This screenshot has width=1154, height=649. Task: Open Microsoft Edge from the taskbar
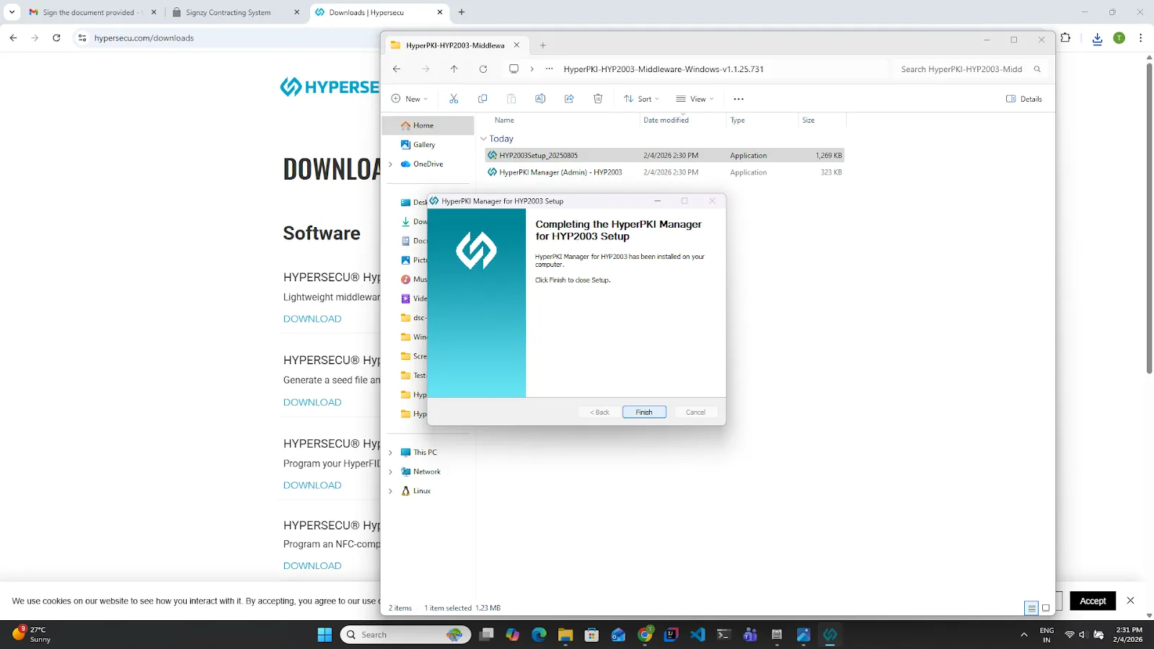click(x=539, y=635)
